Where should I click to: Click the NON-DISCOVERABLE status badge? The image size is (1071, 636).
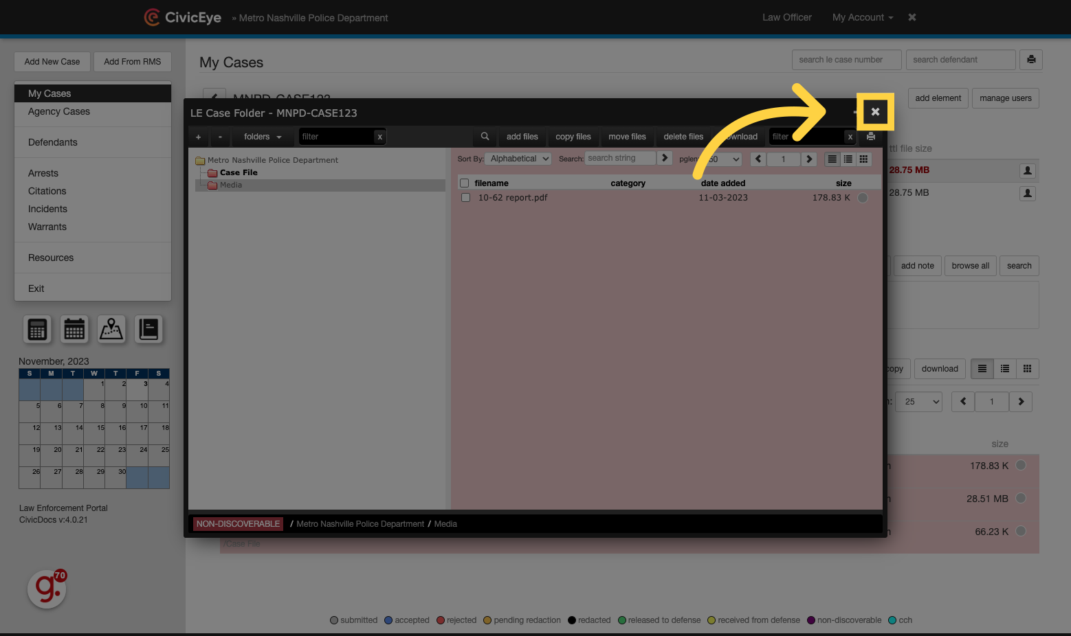click(239, 524)
